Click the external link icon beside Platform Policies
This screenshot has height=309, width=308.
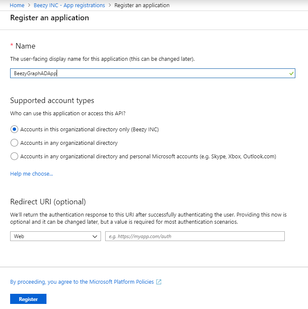click(x=159, y=282)
